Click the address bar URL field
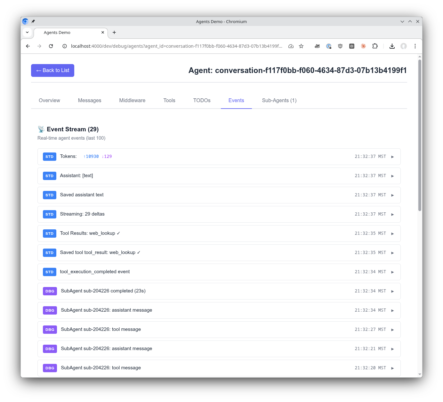The height and width of the screenshot is (402, 443). click(176, 46)
